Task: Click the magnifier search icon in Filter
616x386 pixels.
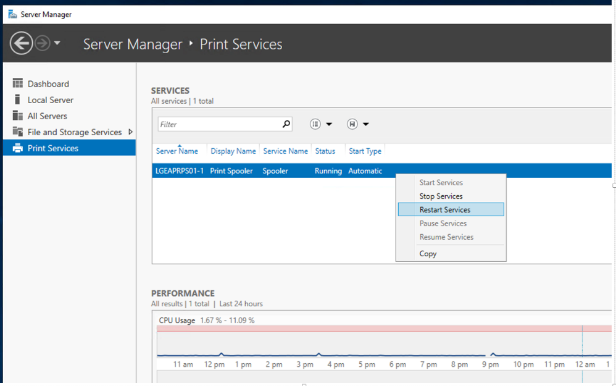Action: (x=286, y=124)
